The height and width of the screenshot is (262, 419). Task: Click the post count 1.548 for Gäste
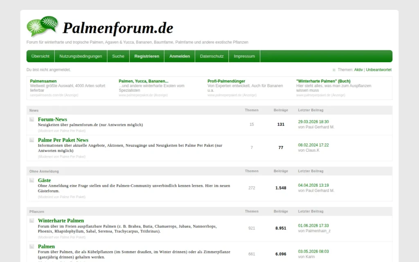[x=281, y=188]
